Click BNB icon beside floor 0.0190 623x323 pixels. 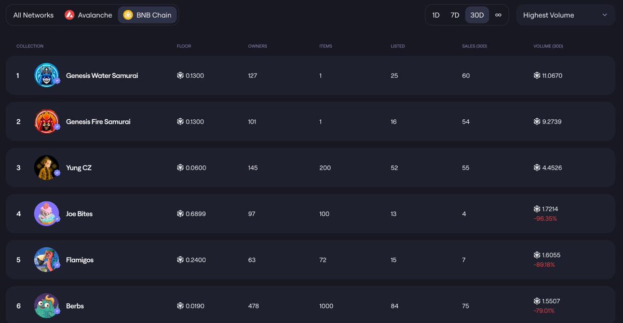(x=180, y=306)
